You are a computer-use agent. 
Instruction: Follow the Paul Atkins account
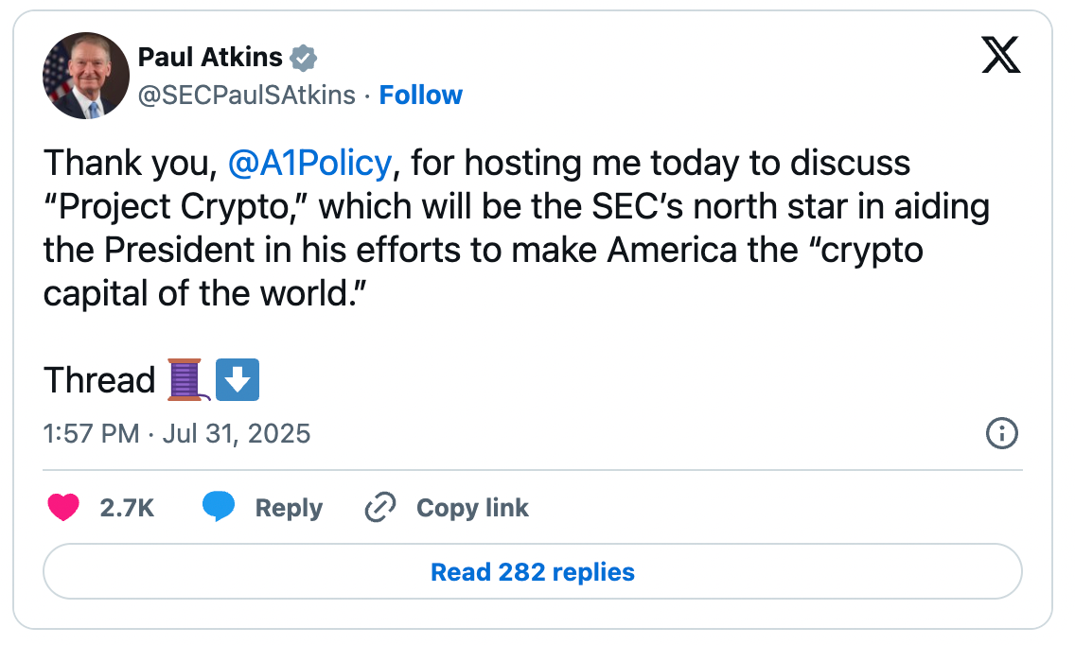click(420, 96)
